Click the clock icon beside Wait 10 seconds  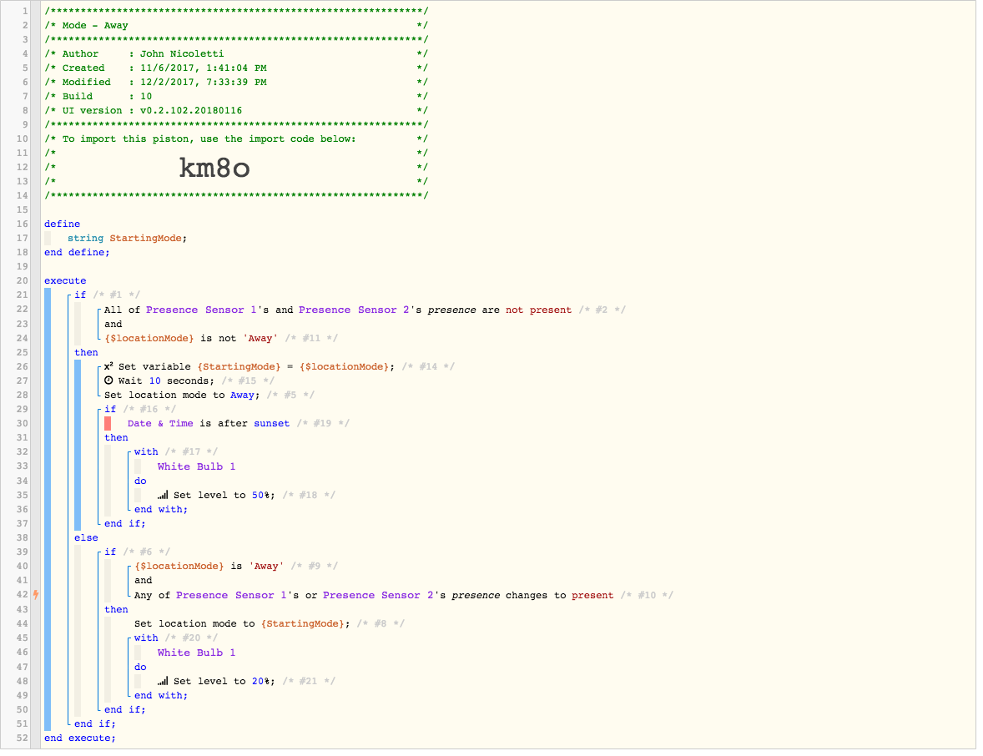(x=108, y=381)
